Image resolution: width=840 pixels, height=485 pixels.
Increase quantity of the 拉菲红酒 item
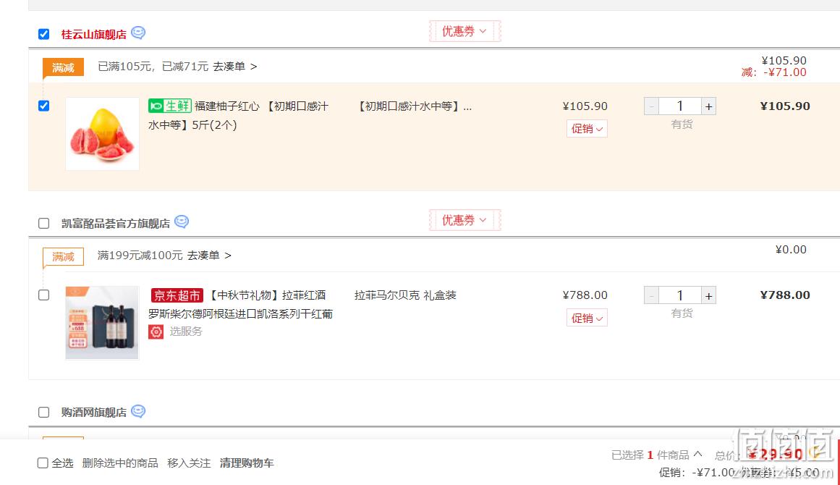coord(709,295)
